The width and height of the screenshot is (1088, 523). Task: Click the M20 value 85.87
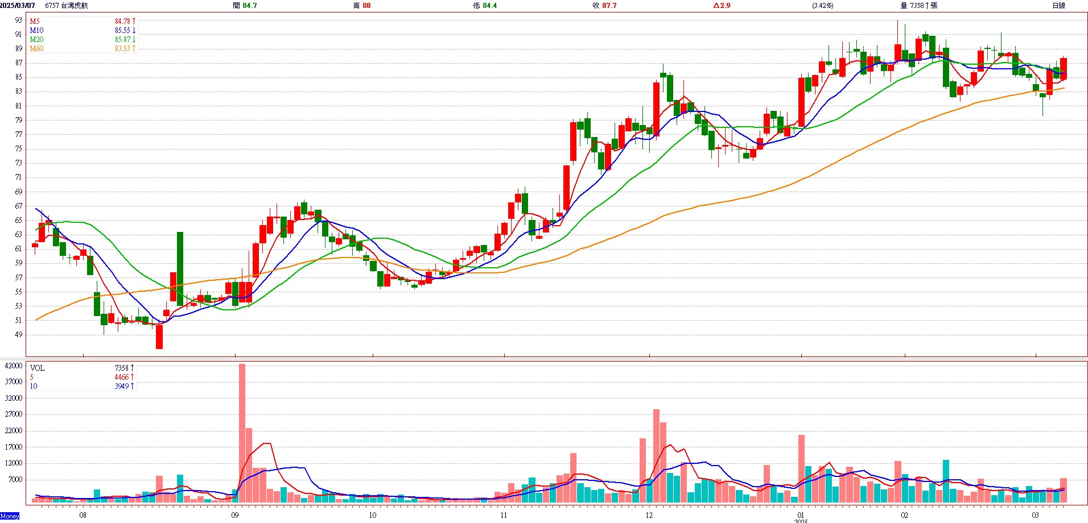tap(122, 39)
